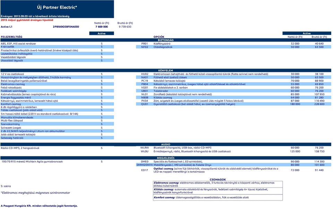Select the "CSOMAGOK" heading
Viewport: 333px width, 209px height.
pos(218,180)
